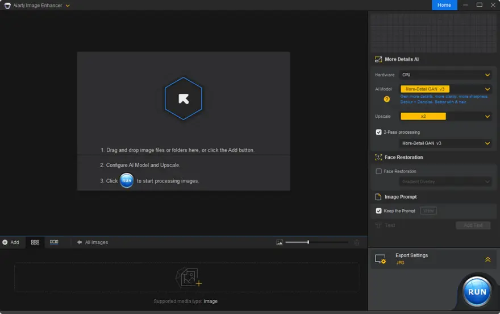
Task: Click the empty image drop strip area
Action: click(x=186, y=277)
